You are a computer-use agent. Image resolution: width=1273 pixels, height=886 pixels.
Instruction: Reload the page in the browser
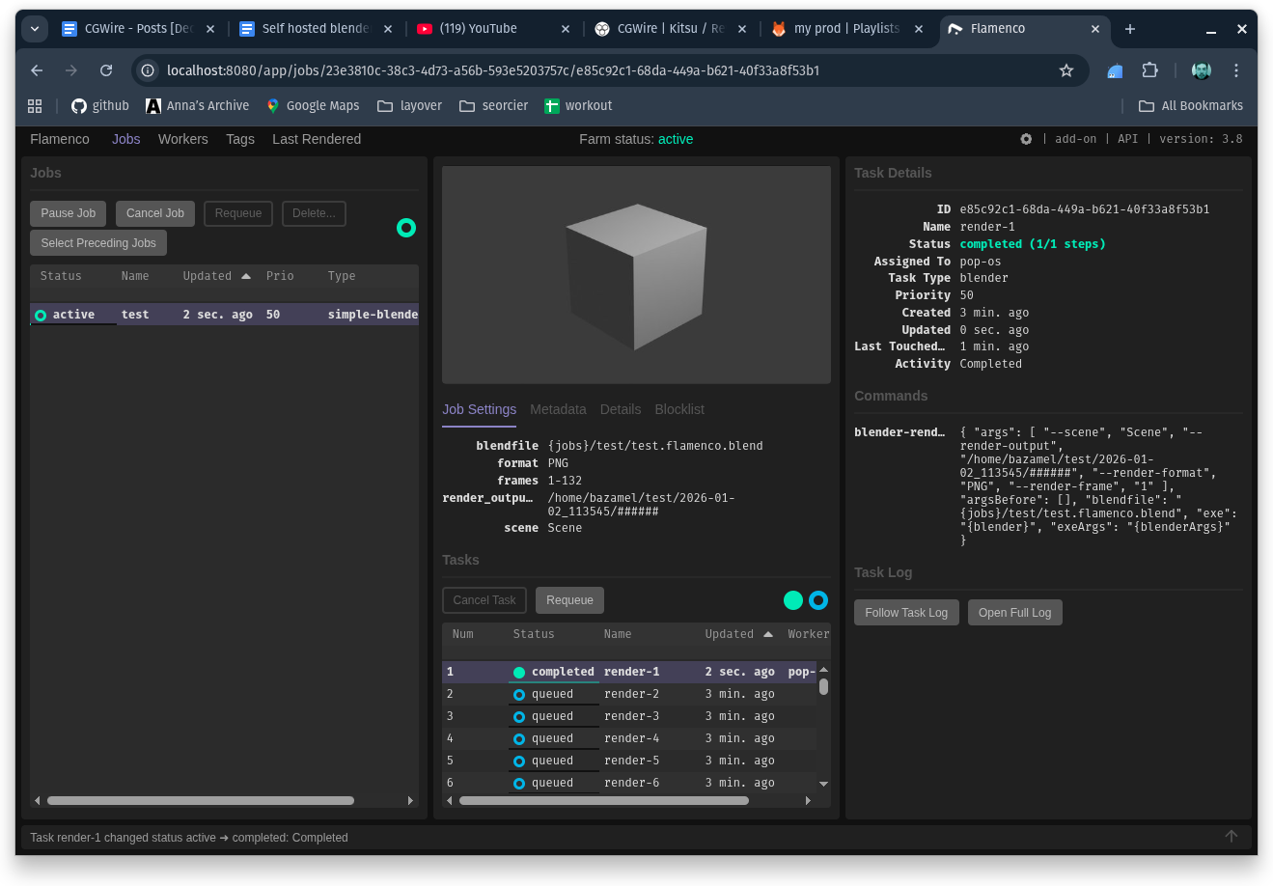click(x=106, y=70)
